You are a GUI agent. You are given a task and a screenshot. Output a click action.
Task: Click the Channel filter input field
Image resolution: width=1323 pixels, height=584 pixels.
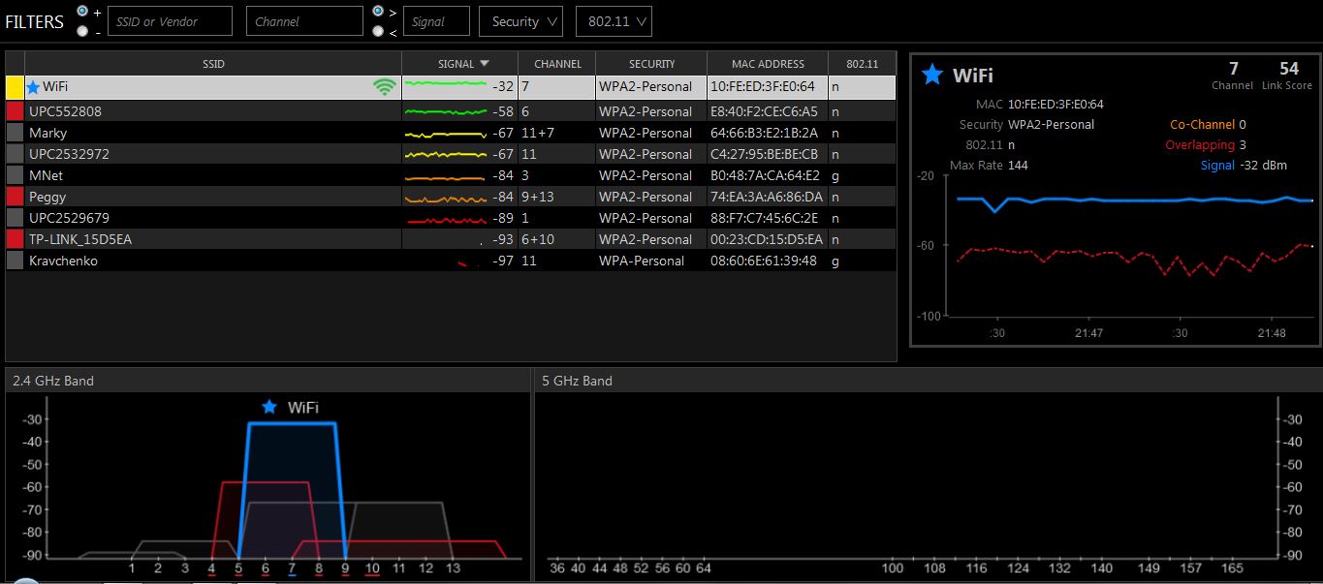pyautogui.click(x=303, y=21)
